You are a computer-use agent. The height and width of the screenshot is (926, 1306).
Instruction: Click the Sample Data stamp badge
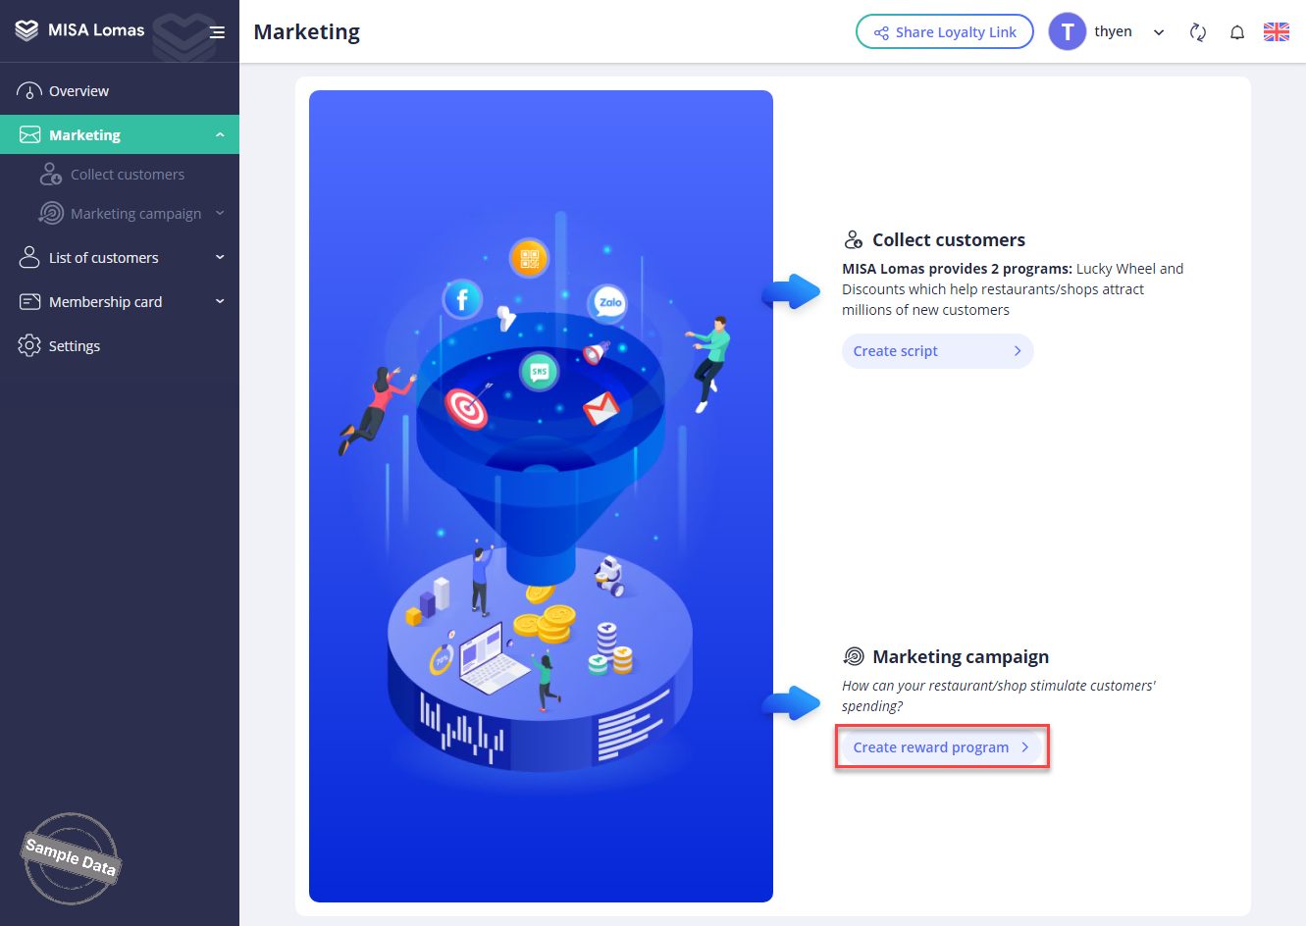click(x=71, y=857)
